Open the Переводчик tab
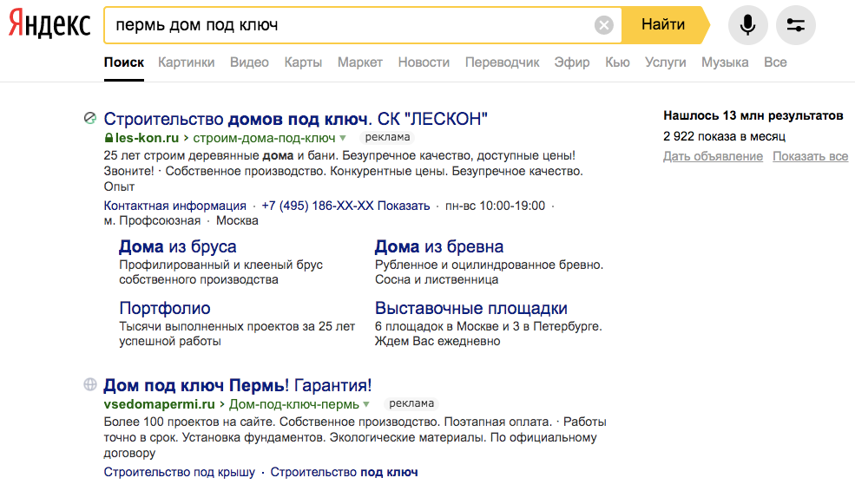The height and width of the screenshot is (491, 855). click(x=502, y=62)
